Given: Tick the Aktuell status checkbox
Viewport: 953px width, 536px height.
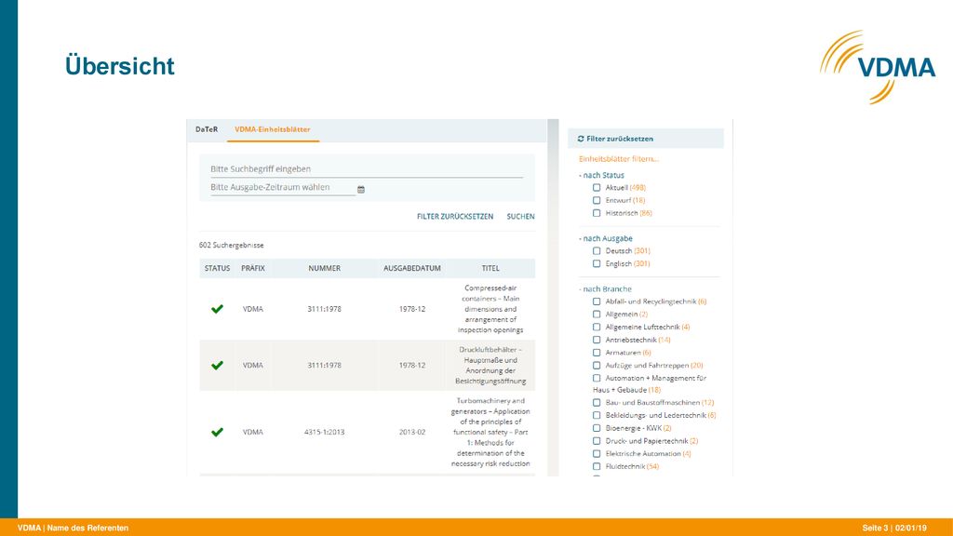Looking at the screenshot, I should coord(597,188).
